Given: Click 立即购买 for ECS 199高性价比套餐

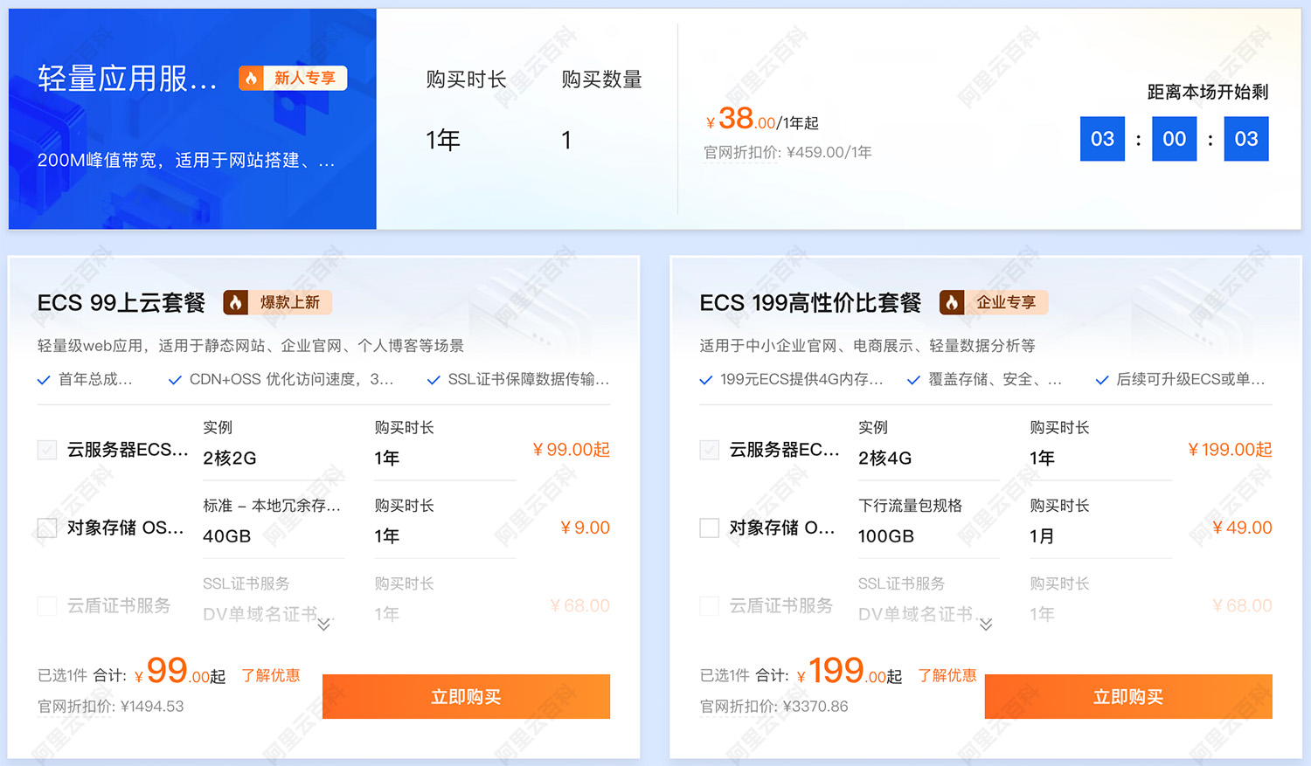Looking at the screenshot, I should tap(1128, 696).
